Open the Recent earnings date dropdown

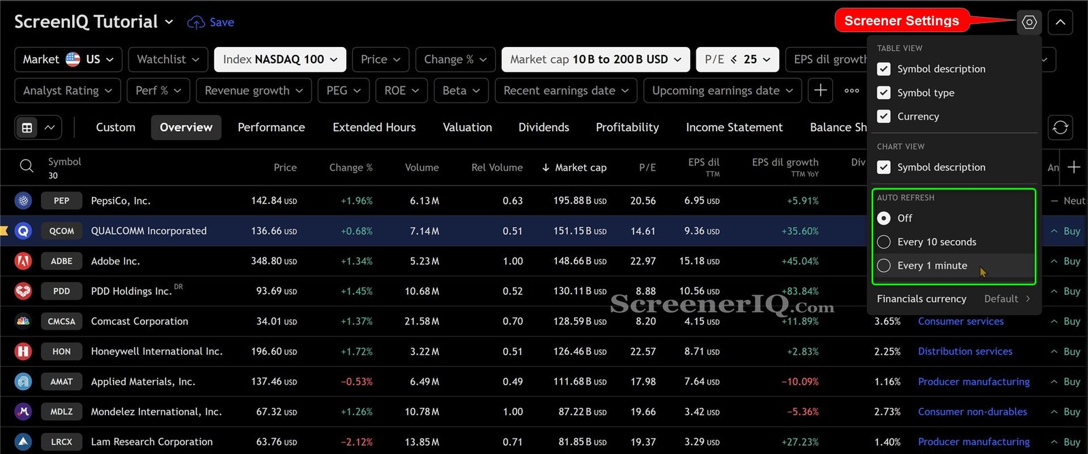point(566,90)
